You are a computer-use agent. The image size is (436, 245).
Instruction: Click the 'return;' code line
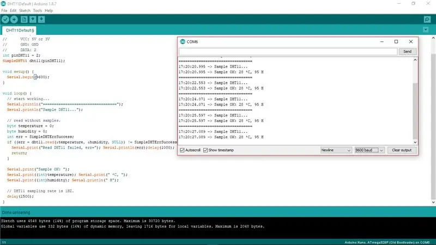[x=19, y=153]
